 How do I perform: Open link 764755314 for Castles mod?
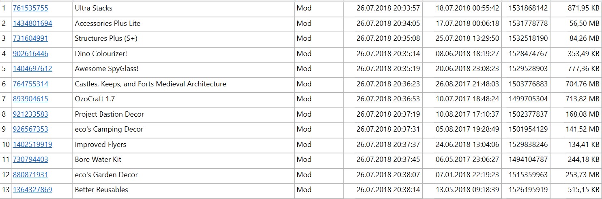[x=30, y=84]
